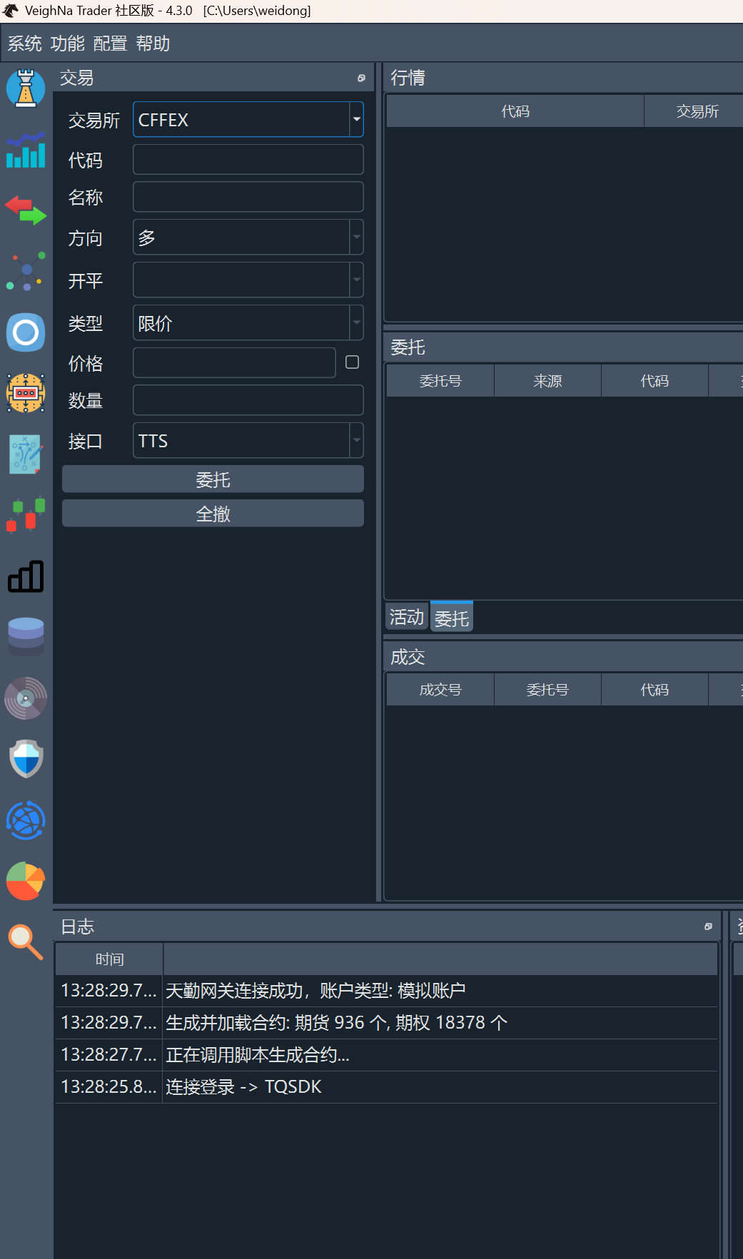The image size is (743, 1259).
Task: Switch to the 活动 tab
Action: 407,617
